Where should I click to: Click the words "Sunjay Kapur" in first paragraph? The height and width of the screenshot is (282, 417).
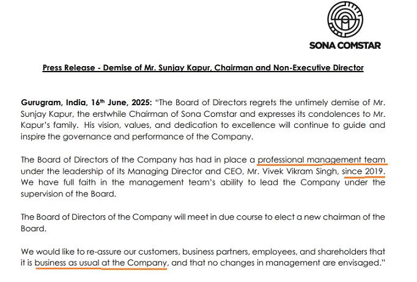[46, 114]
